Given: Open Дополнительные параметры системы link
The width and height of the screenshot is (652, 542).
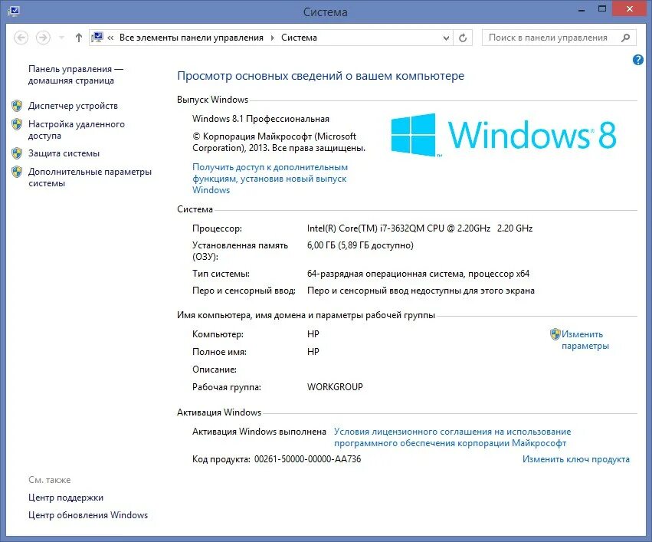Looking at the screenshot, I should [x=90, y=177].
